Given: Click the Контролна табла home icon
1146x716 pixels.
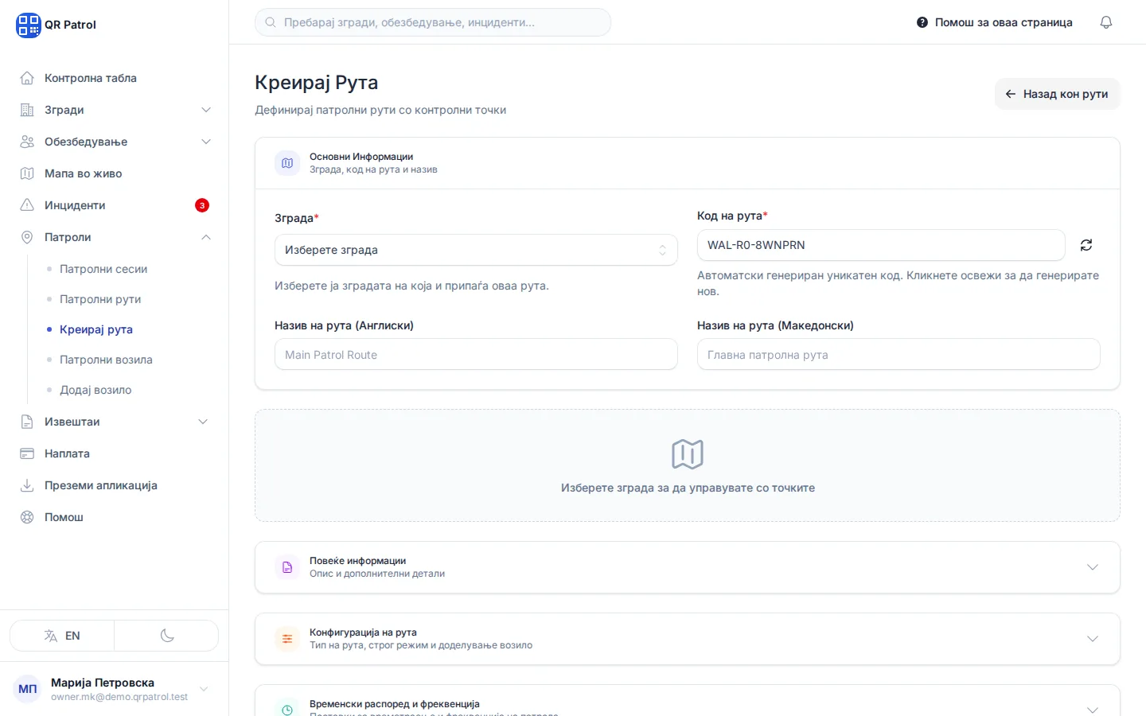Looking at the screenshot, I should click(27, 78).
